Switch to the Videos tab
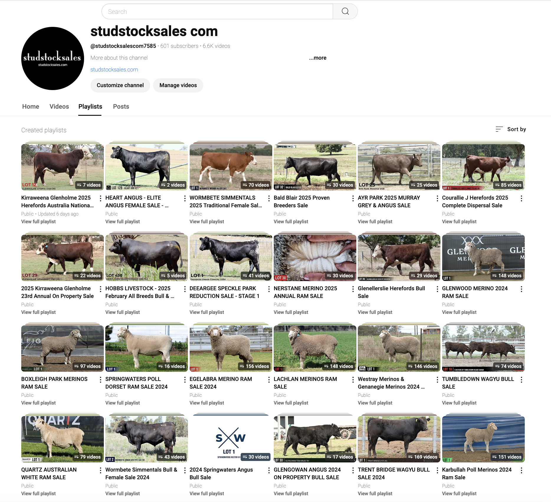551x502 pixels. click(x=59, y=107)
